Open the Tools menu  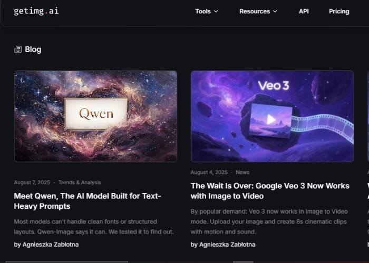coord(207,11)
